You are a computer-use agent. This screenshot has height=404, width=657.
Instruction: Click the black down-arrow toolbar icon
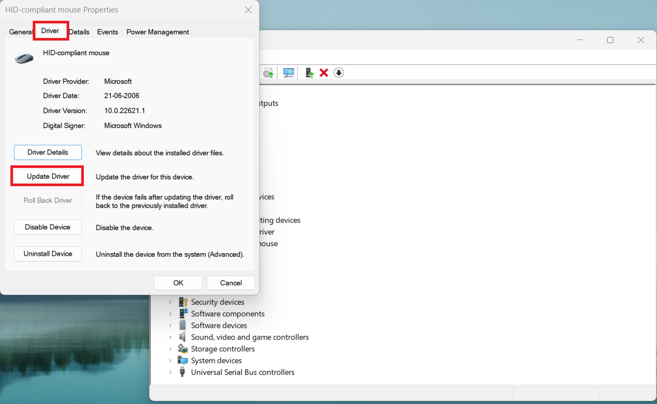pos(338,73)
